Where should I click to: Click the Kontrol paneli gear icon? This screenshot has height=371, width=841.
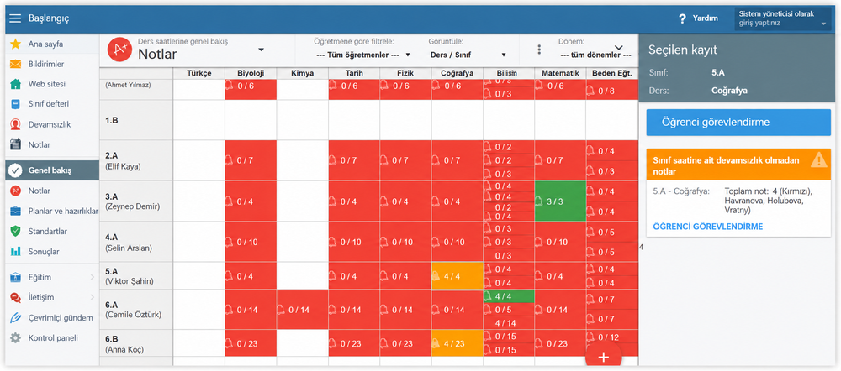[15, 337]
